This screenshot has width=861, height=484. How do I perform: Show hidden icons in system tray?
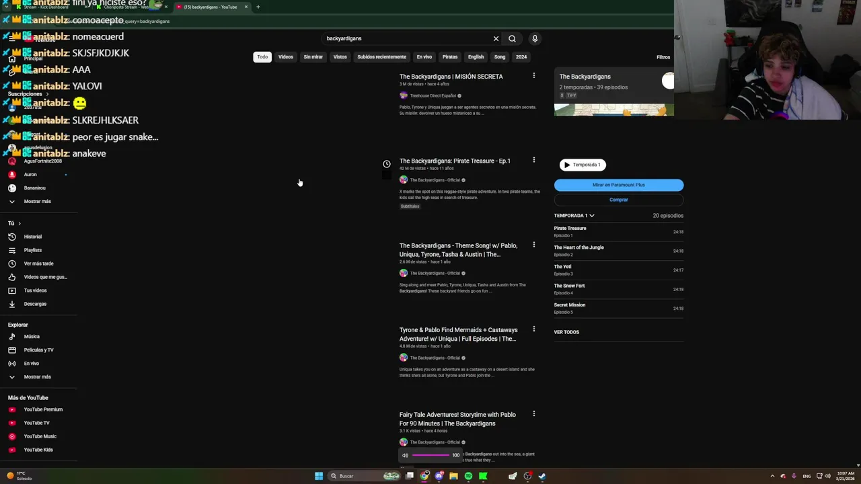tap(772, 476)
